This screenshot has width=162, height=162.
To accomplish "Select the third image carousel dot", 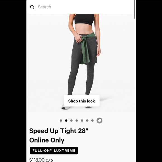I will [72, 120].
